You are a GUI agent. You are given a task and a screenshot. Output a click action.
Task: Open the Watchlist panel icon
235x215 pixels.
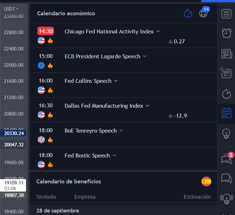[x=226, y=14]
